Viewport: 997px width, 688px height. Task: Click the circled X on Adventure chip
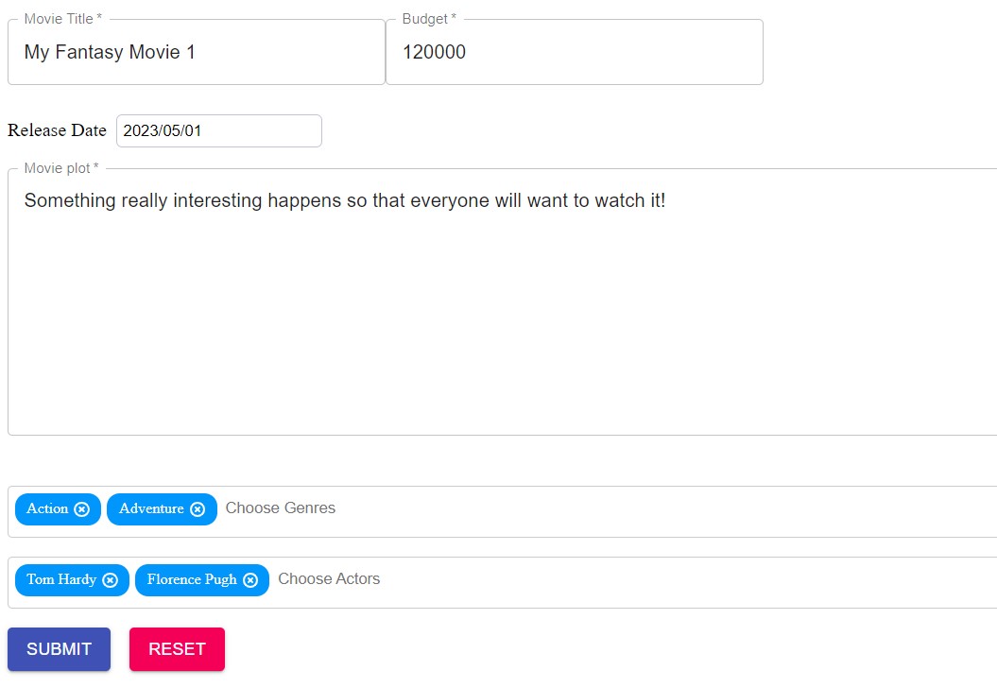click(198, 509)
